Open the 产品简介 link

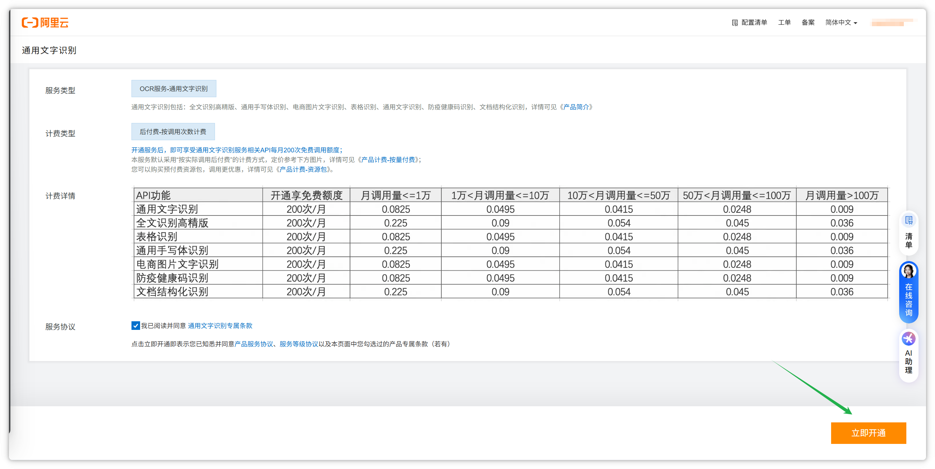coord(576,107)
